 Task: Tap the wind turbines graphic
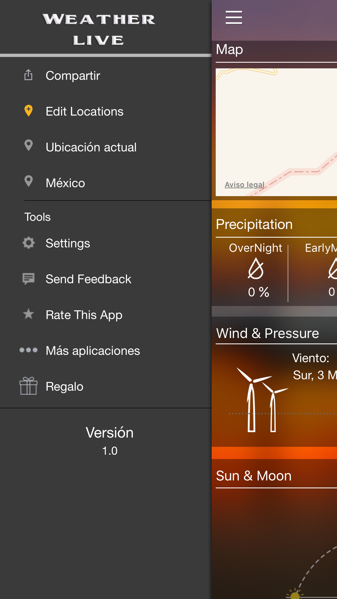(260, 399)
